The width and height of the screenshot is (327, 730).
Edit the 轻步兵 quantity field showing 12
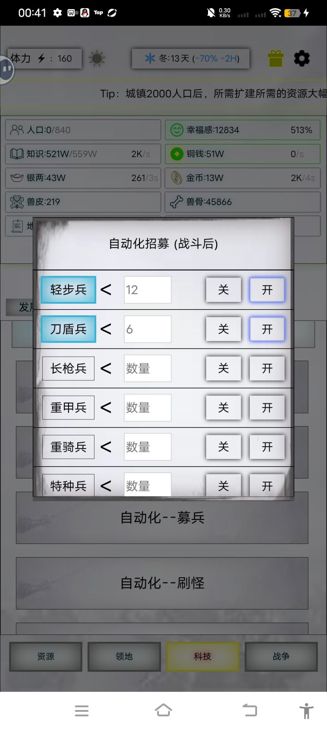point(148,290)
